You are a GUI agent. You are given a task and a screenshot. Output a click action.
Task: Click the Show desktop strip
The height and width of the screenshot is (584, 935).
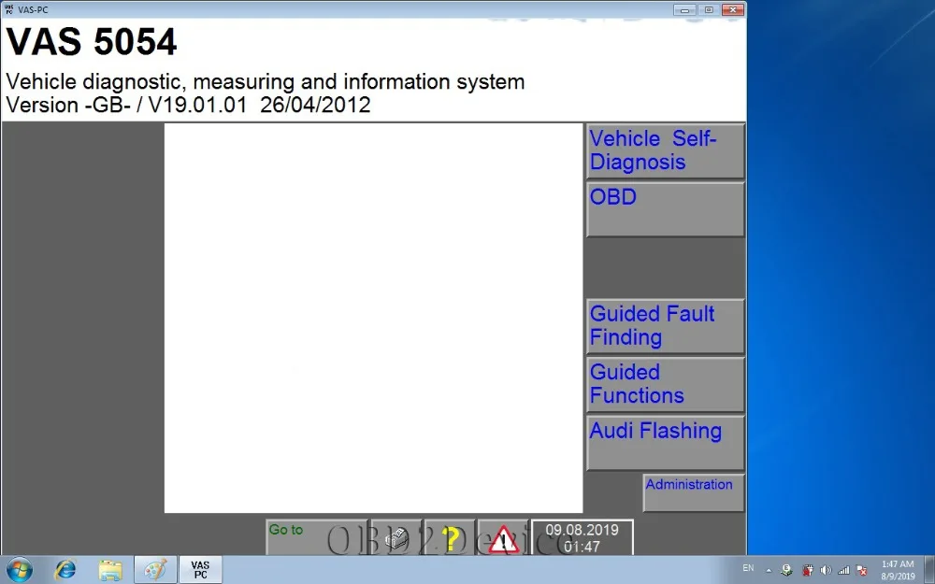[x=929, y=570]
